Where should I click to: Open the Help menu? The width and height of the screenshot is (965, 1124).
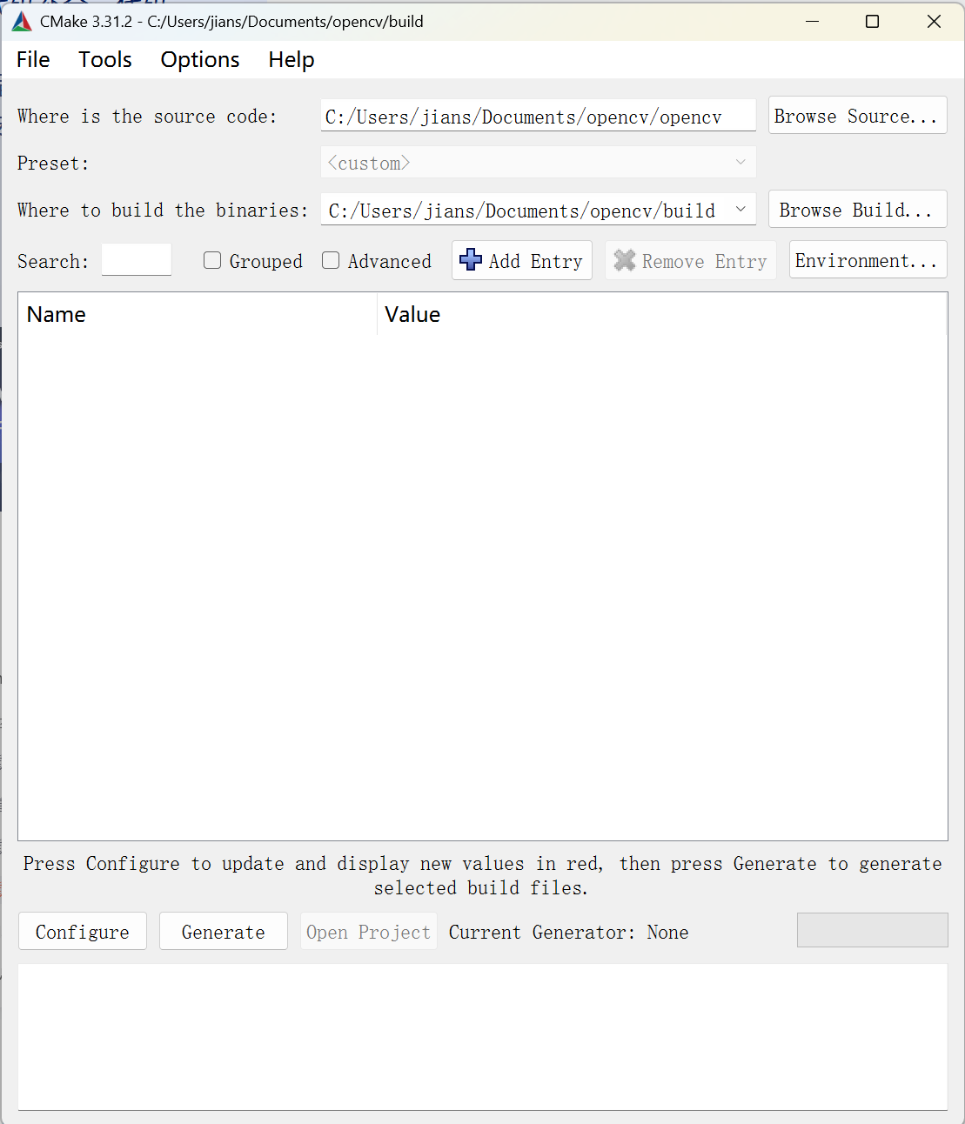[x=292, y=59]
